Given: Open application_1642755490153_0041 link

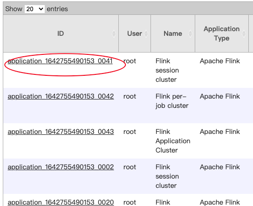Looking at the screenshot, I should (60, 61).
